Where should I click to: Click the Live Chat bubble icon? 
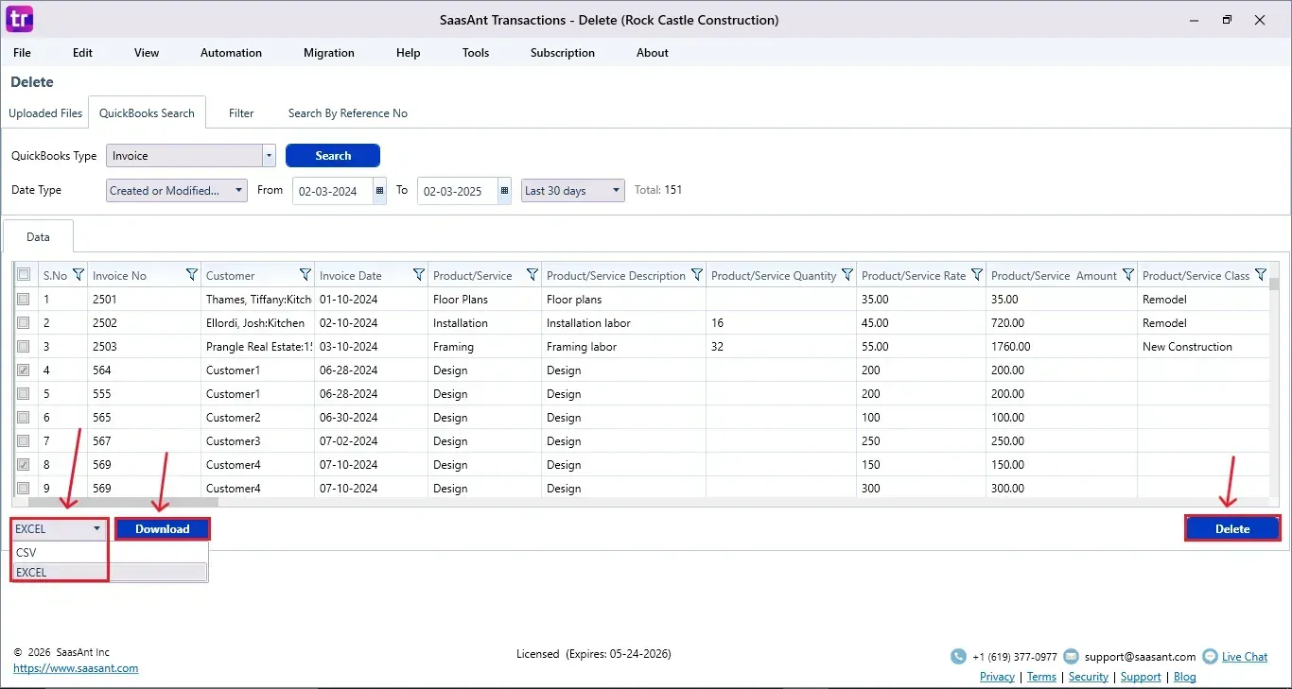pos(1210,657)
